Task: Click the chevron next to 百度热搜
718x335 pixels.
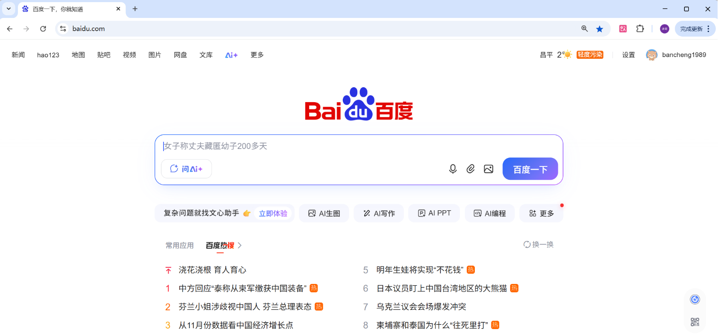Action: (240, 246)
